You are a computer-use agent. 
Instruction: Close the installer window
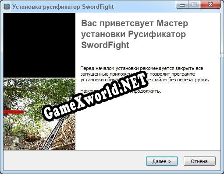[210, 5]
